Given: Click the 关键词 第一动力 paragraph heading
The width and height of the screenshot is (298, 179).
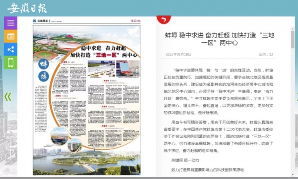Looking at the screenshot, I should click(185, 160).
